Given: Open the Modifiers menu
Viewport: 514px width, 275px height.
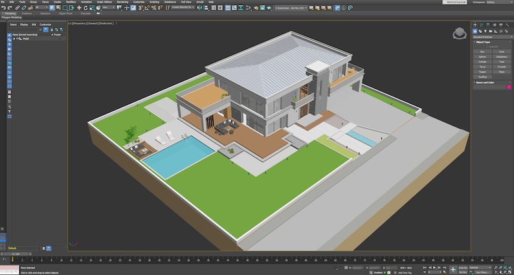Looking at the screenshot, I should 71,2.
